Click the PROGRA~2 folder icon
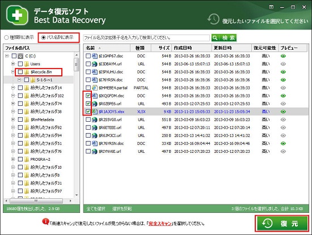312x235 pixels. (x=27, y=159)
